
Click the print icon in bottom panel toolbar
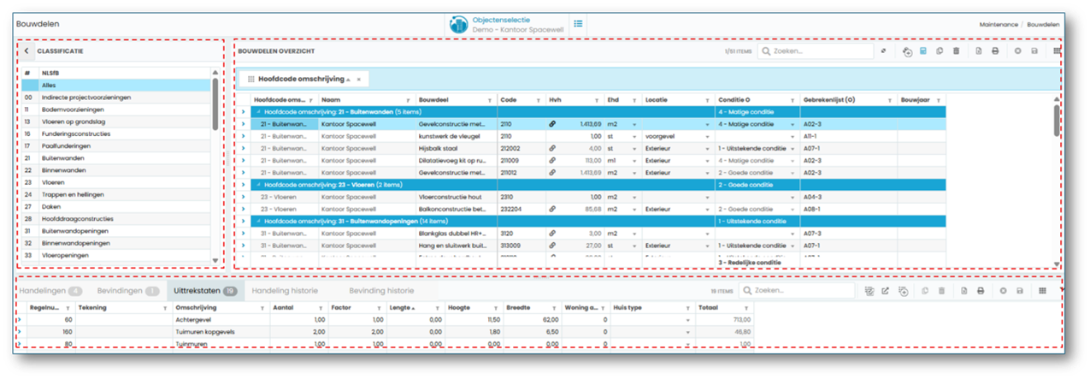981,291
